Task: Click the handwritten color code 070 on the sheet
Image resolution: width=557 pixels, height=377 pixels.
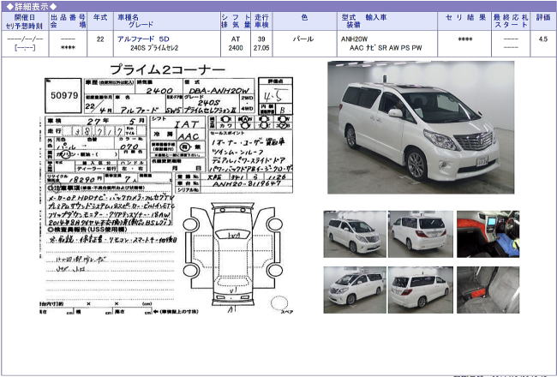Action: click(x=129, y=147)
